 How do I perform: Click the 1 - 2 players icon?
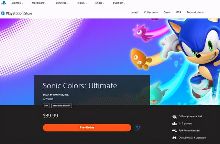(x=174, y=123)
